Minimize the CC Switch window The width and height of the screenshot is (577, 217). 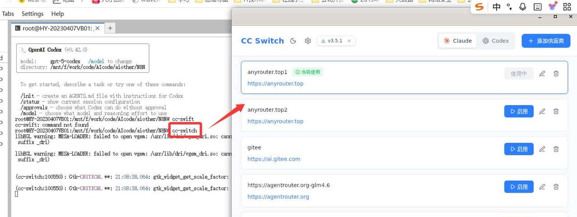[x=540, y=17]
